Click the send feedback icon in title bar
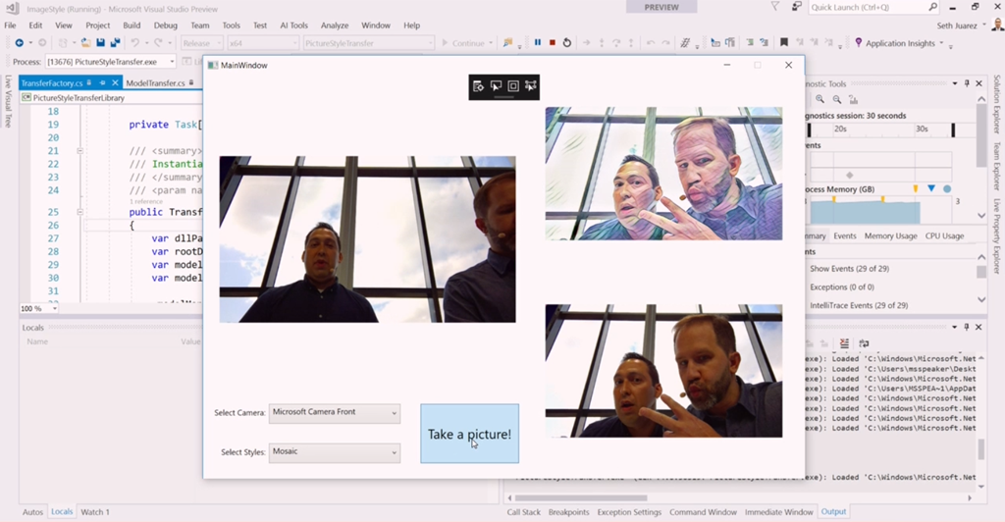Image resolution: width=1005 pixels, height=522 pixels. pyautogui.click(x=794, y=8)
